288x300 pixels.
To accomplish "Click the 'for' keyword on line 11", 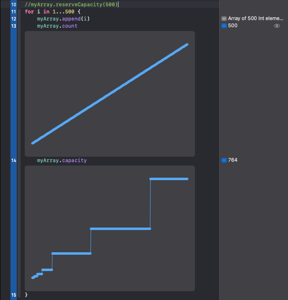I will coord(29,12).
